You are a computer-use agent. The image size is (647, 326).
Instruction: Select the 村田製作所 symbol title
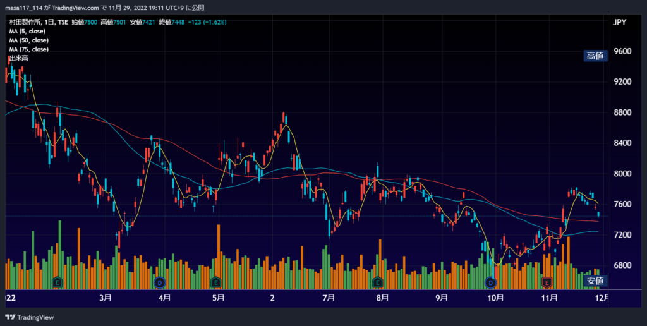[x=25, y=22]
